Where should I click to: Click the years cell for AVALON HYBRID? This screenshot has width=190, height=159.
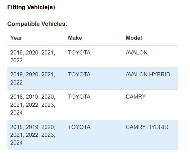coord(33,79)
